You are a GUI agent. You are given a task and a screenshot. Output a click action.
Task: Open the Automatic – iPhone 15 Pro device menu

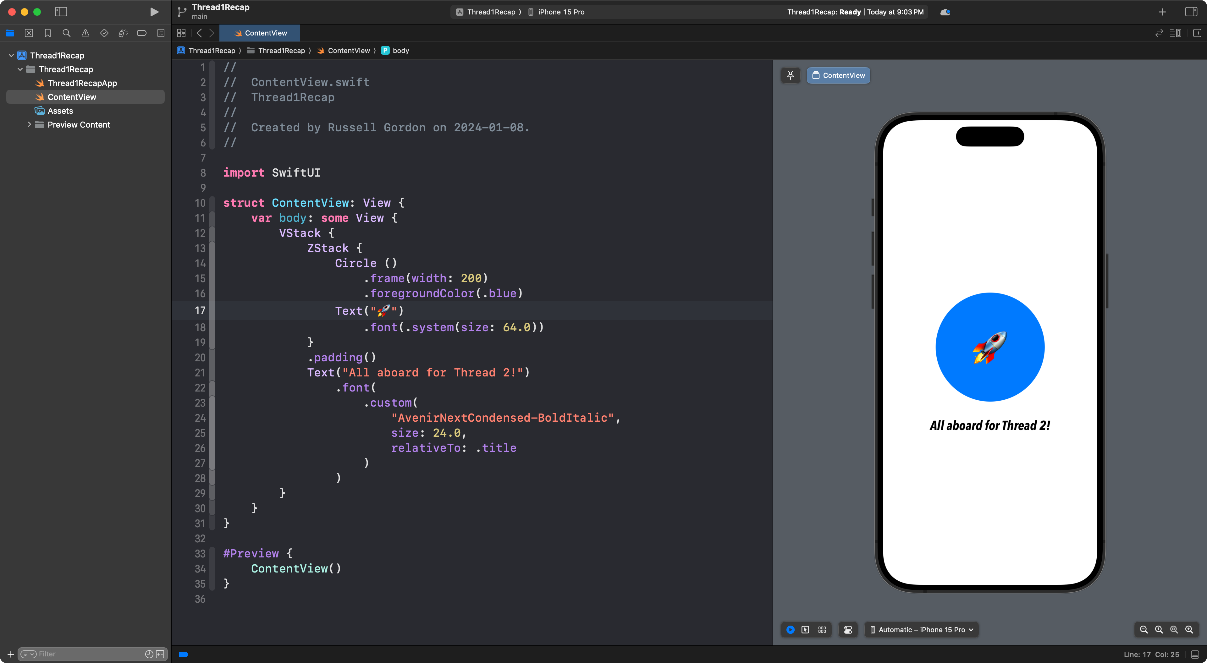pos(921,629)
